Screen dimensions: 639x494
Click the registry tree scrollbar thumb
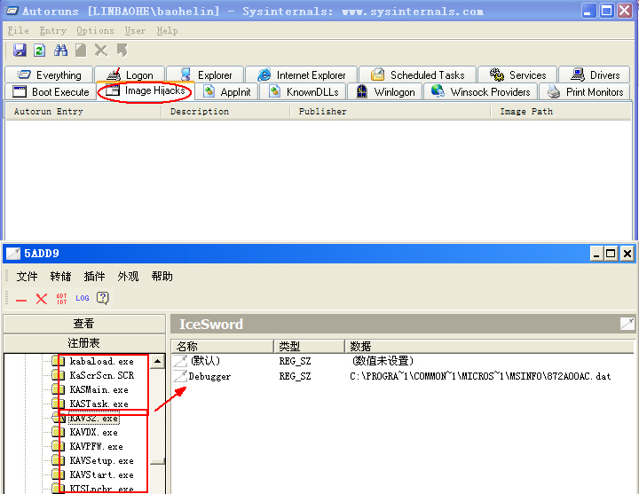point(157,460)
